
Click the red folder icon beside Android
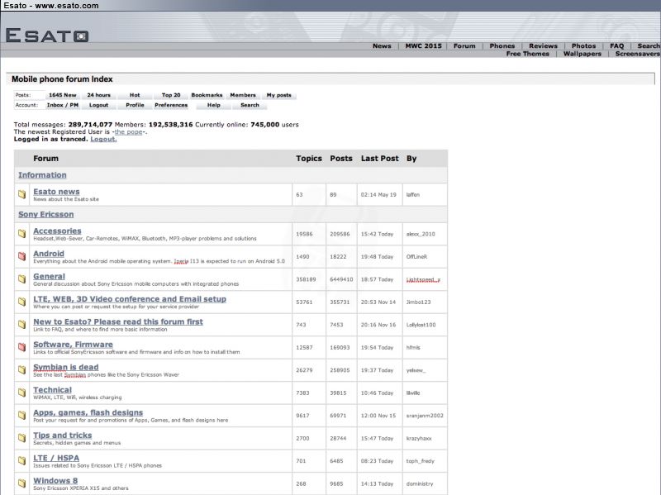tap(22, 256)
